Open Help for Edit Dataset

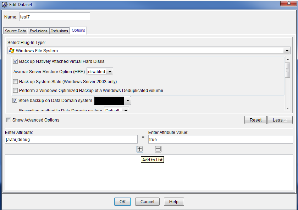[x=174, y=201]
